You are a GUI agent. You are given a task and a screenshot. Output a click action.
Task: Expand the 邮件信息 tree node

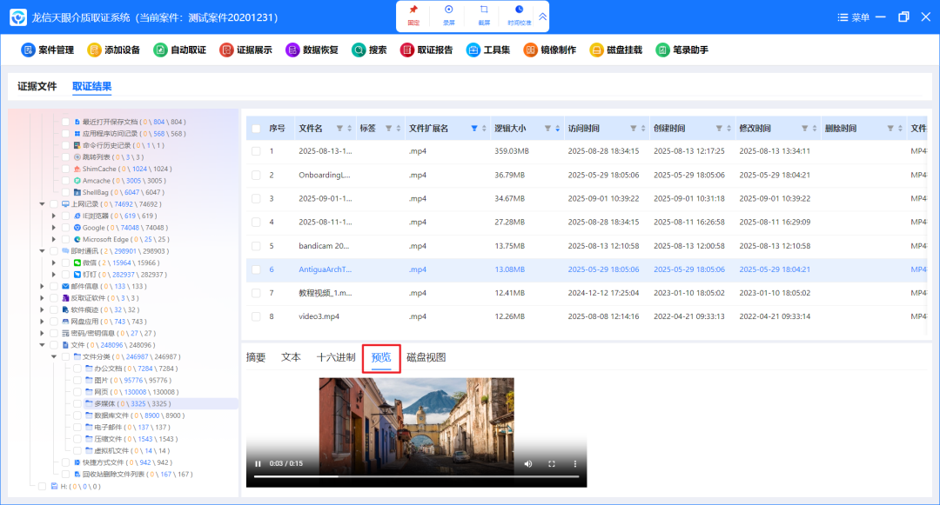(x=42, y=286)
